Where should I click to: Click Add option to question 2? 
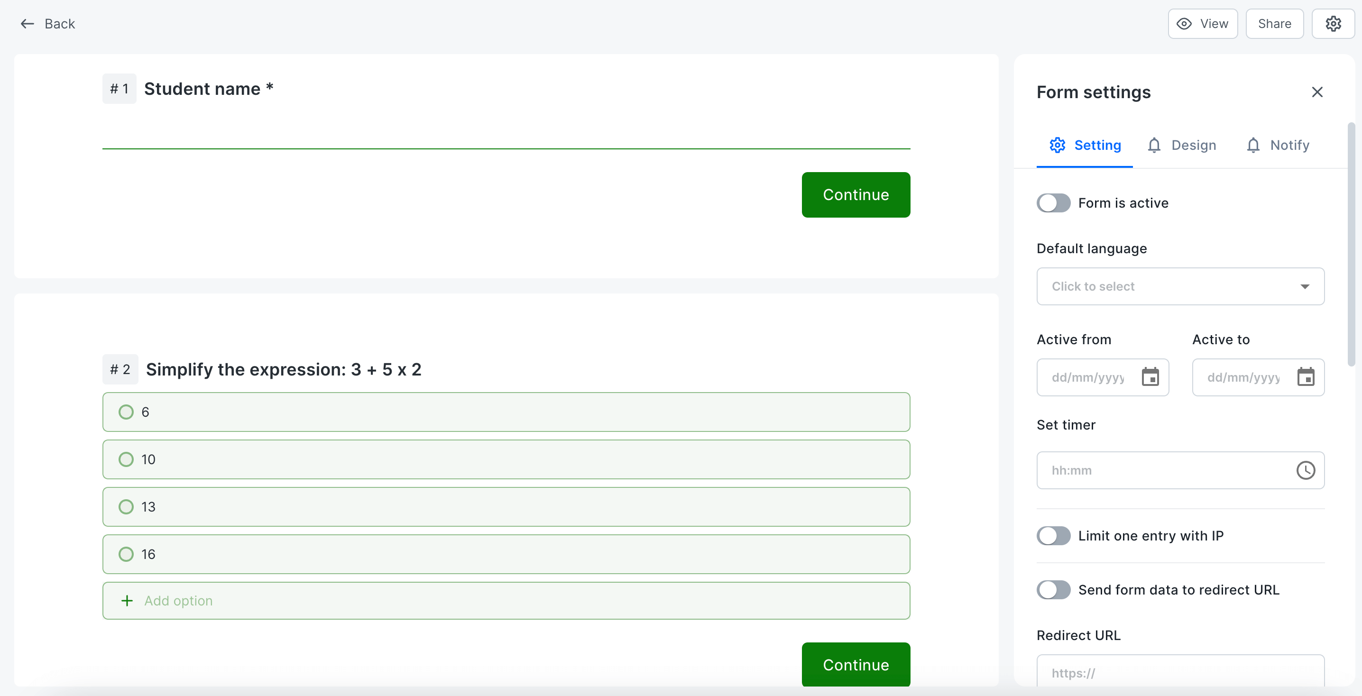pos(506,601)
